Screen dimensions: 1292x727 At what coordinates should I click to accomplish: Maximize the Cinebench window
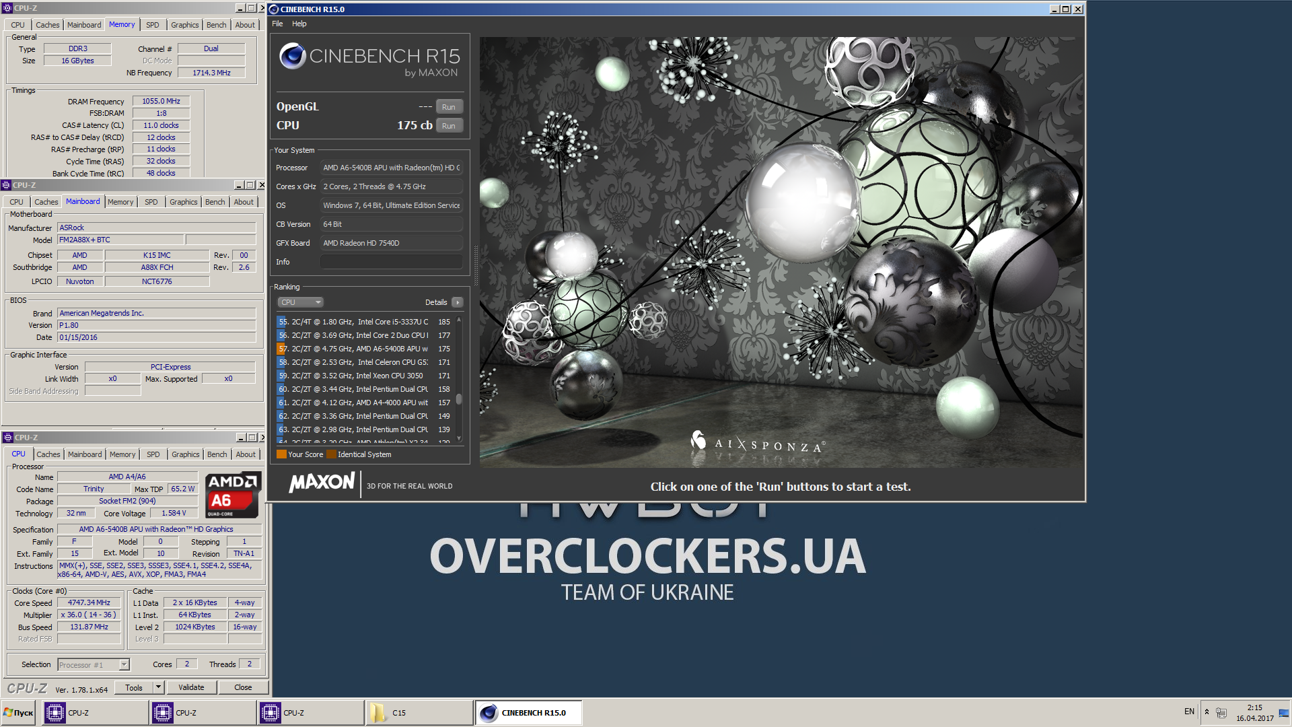coord(1066,9)
